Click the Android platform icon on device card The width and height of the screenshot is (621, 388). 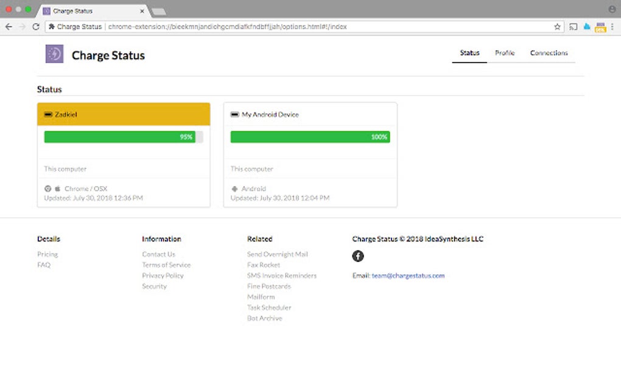(234, 189)
